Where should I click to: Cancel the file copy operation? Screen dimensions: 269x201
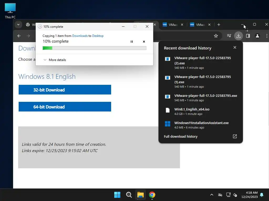point(144,42)
